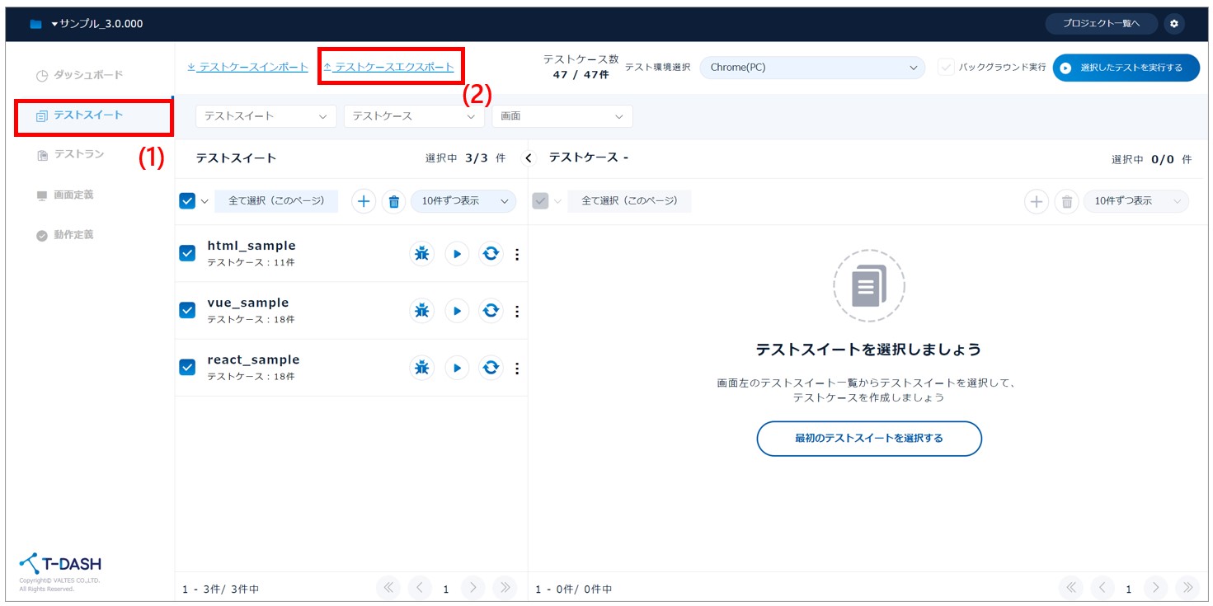1213x606 pixels.
Task: Click the trash icon in test suite toolbar
Action: (393, 201)
